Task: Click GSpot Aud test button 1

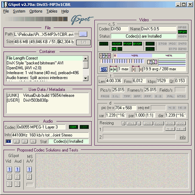Action: (x=17, y=169)
